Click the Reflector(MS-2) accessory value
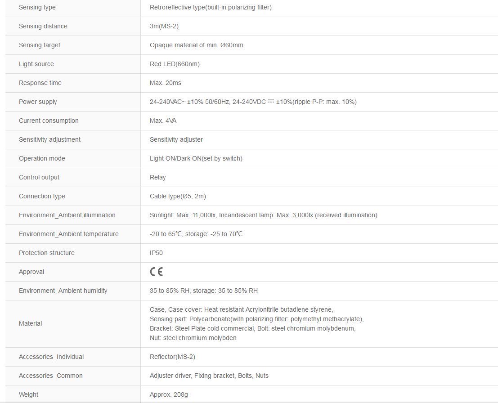Screen dimensions: 498x403 click(x=172, y=357)
